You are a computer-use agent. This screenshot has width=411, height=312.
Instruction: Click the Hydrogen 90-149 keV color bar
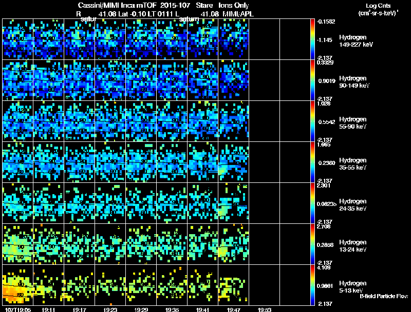pos(312,80)
